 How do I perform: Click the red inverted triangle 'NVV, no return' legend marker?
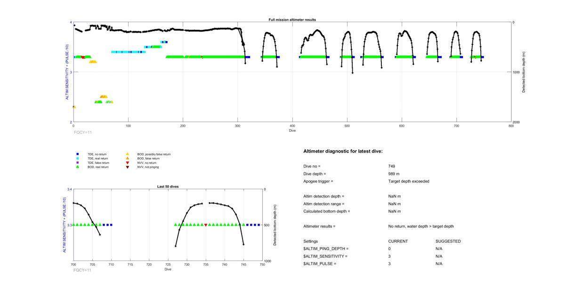click(x=128, y=163)
